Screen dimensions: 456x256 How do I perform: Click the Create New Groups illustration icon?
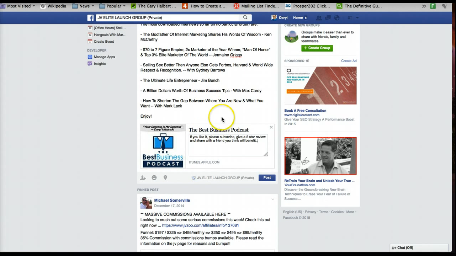click(x=291, y=36)
